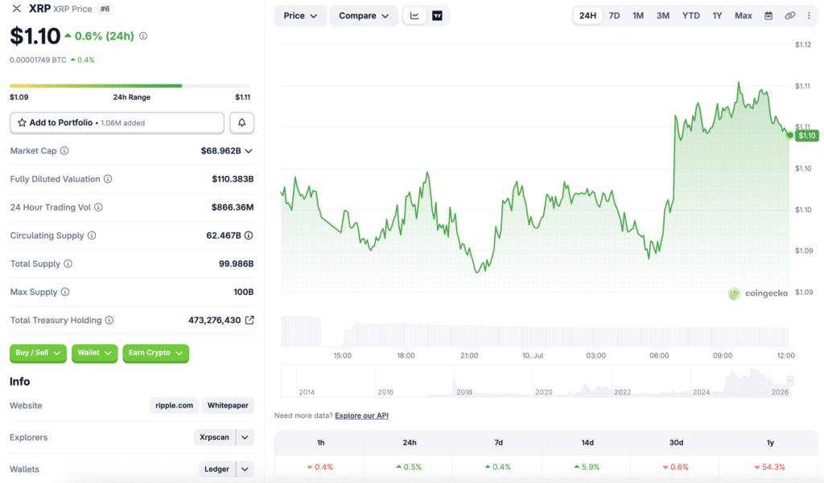Select the 1Y time range tab
Screen dimensions: 824x483
pyautogui.click(x=717, y=16)
